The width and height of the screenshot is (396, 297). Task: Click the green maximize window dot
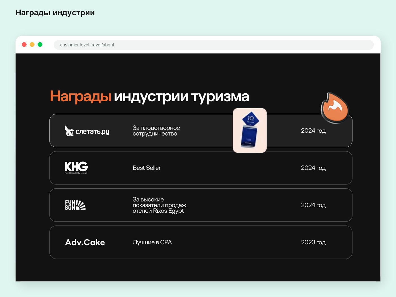[x=40, y=44]
